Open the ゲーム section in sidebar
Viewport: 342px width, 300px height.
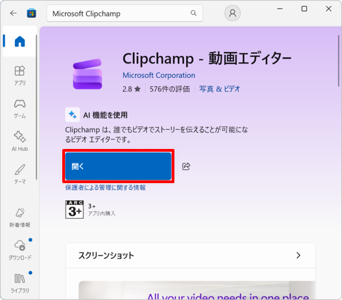coord(20,109)
